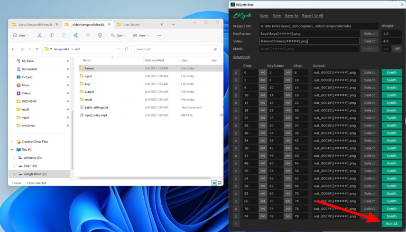Click the Project Dir path field

point(319,26)
